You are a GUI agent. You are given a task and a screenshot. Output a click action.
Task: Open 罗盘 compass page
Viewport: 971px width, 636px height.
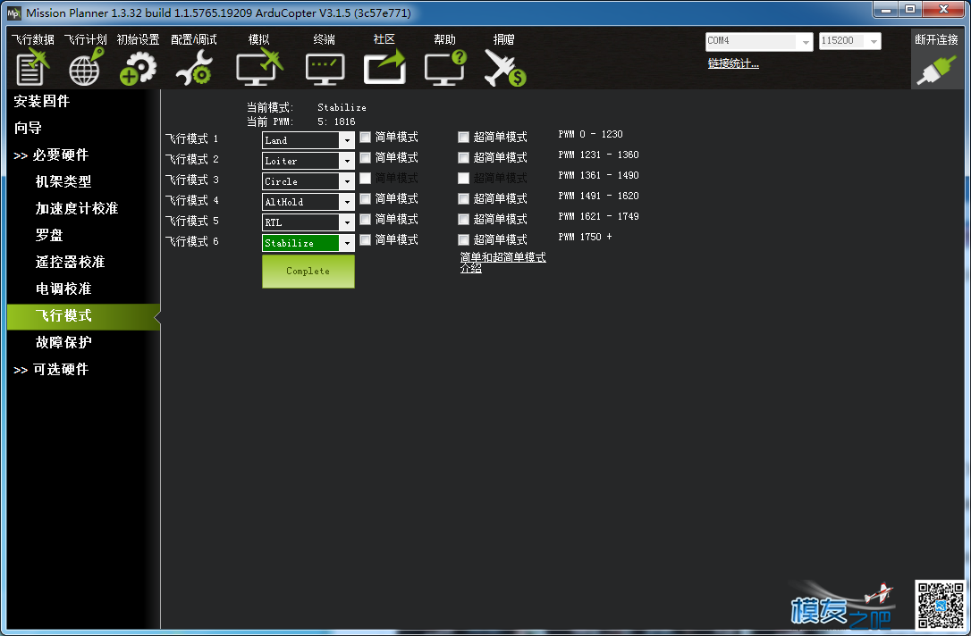click(x=49, y=235)
